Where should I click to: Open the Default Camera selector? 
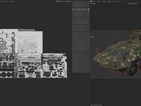click(133, 4)
